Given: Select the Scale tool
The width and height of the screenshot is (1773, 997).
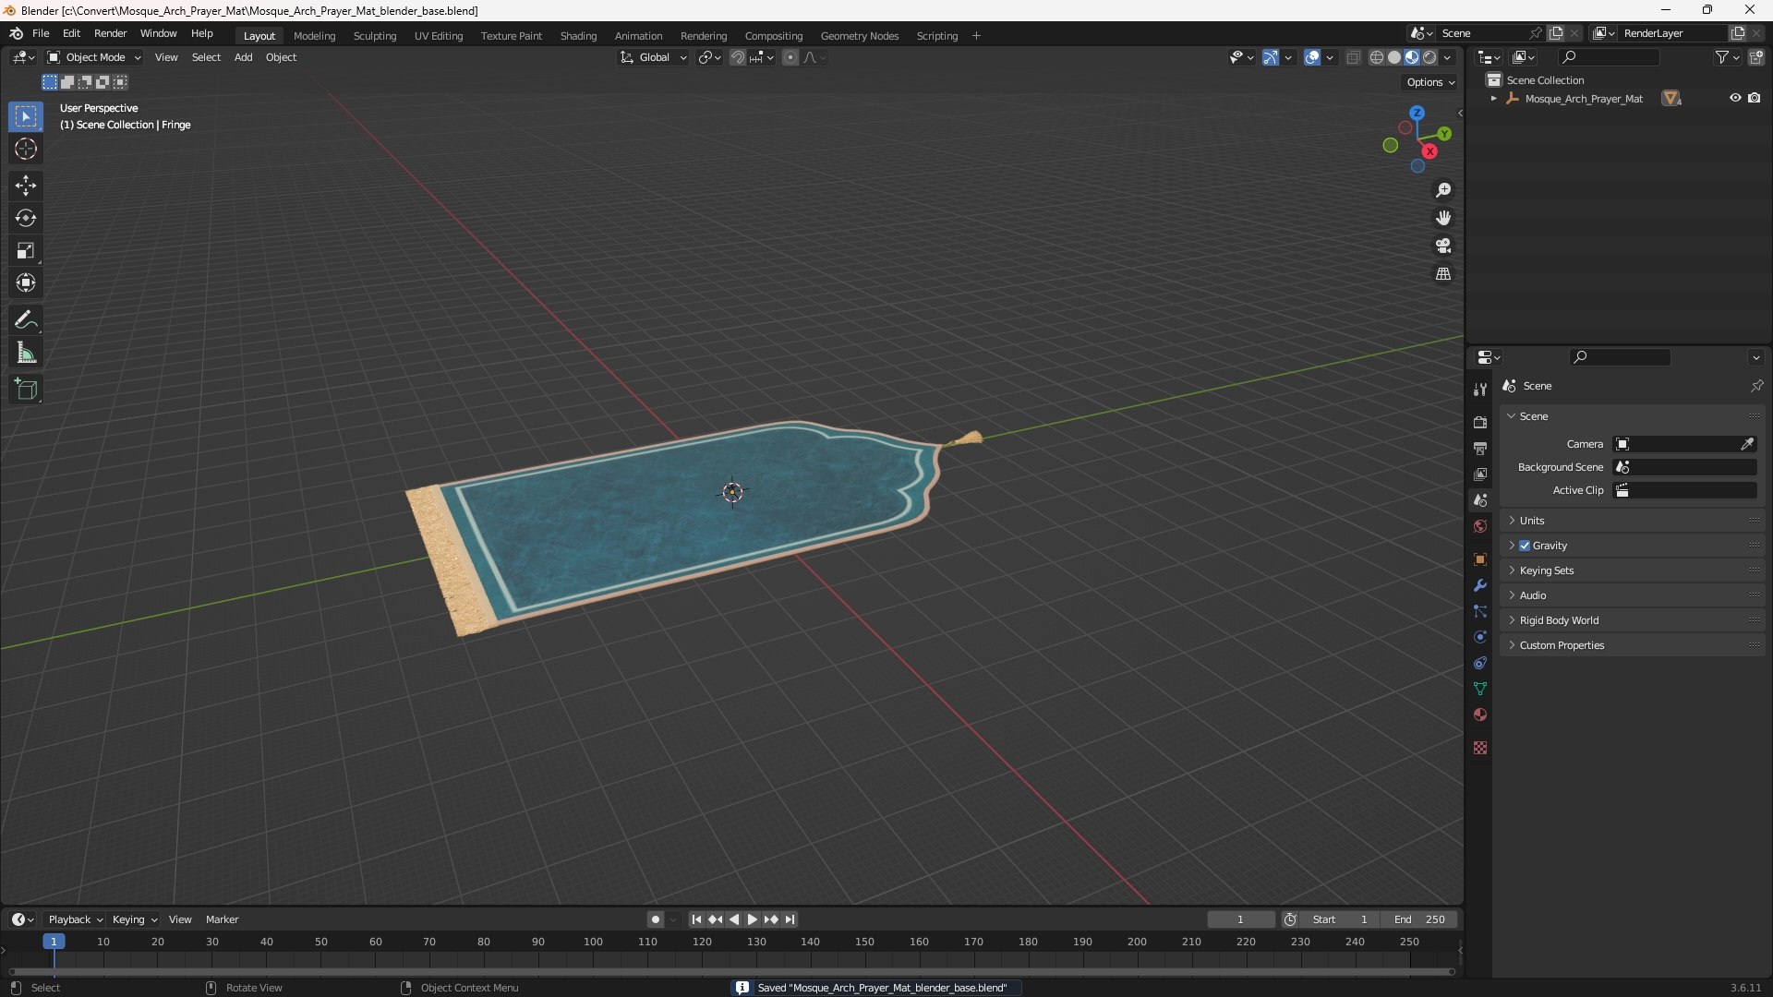Looking at the screenshot, I should pos(26,250).
